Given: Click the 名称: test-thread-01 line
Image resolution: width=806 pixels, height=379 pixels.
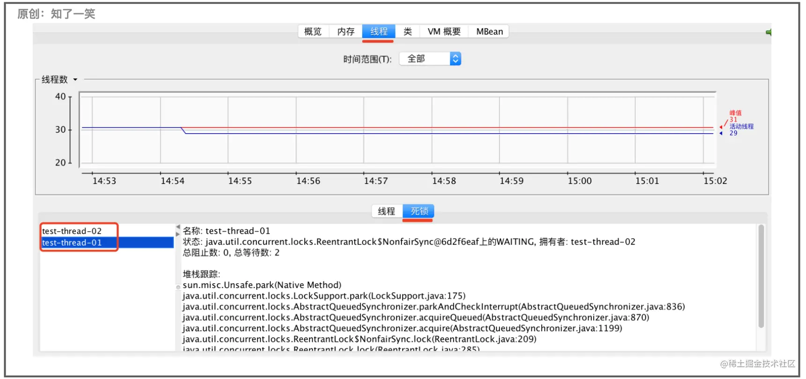Looking at the screenshot, I should coord(226,231).
